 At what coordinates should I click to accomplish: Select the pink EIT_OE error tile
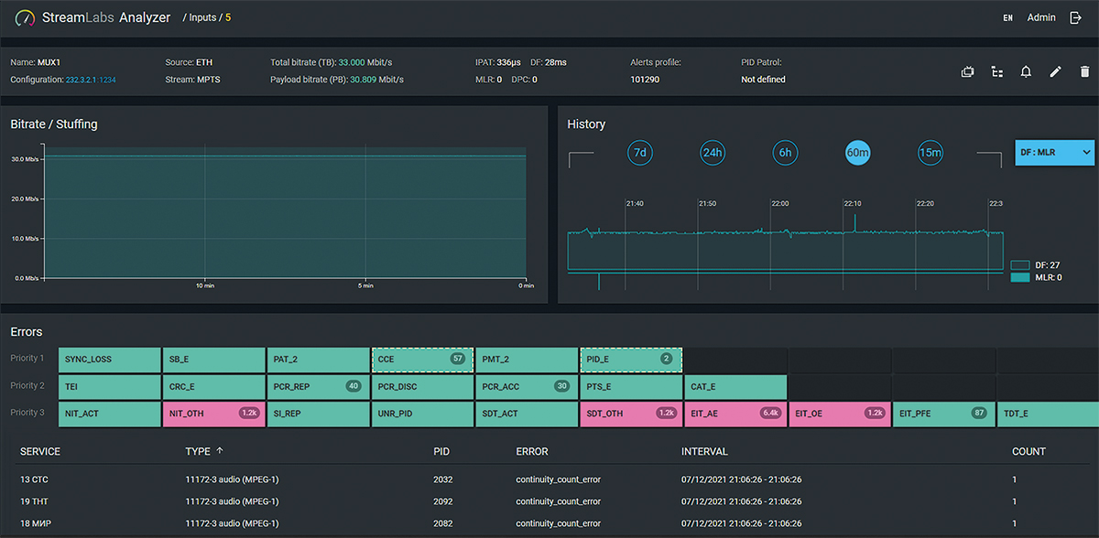tap(840, 414)
